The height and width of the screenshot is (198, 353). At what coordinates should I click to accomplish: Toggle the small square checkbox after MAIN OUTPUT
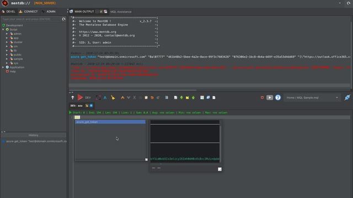click(x=97, y=12)
